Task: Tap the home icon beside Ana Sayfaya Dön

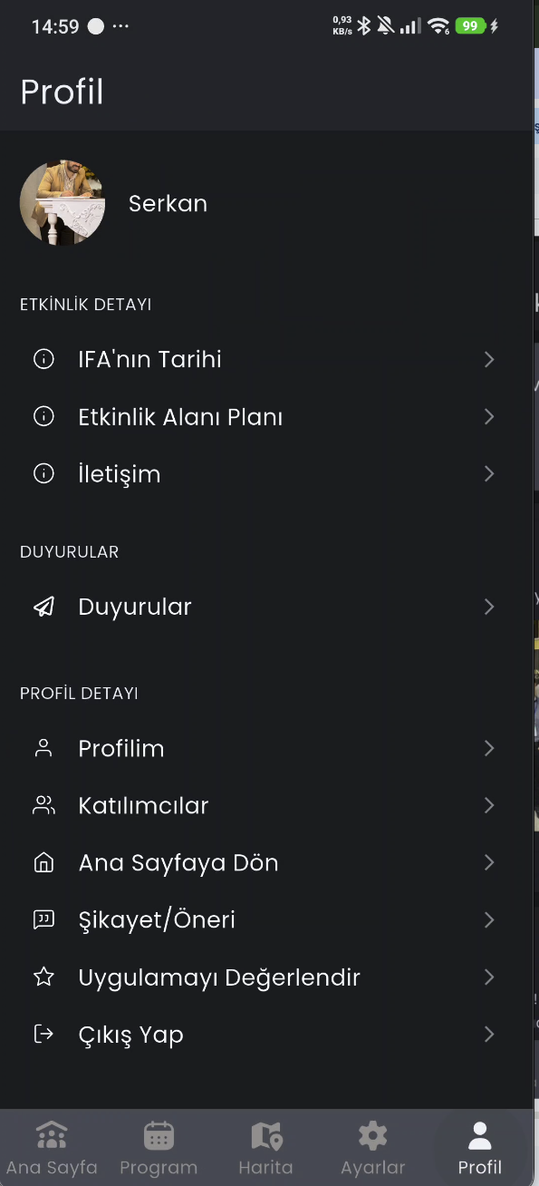Action: click(43, 862)
